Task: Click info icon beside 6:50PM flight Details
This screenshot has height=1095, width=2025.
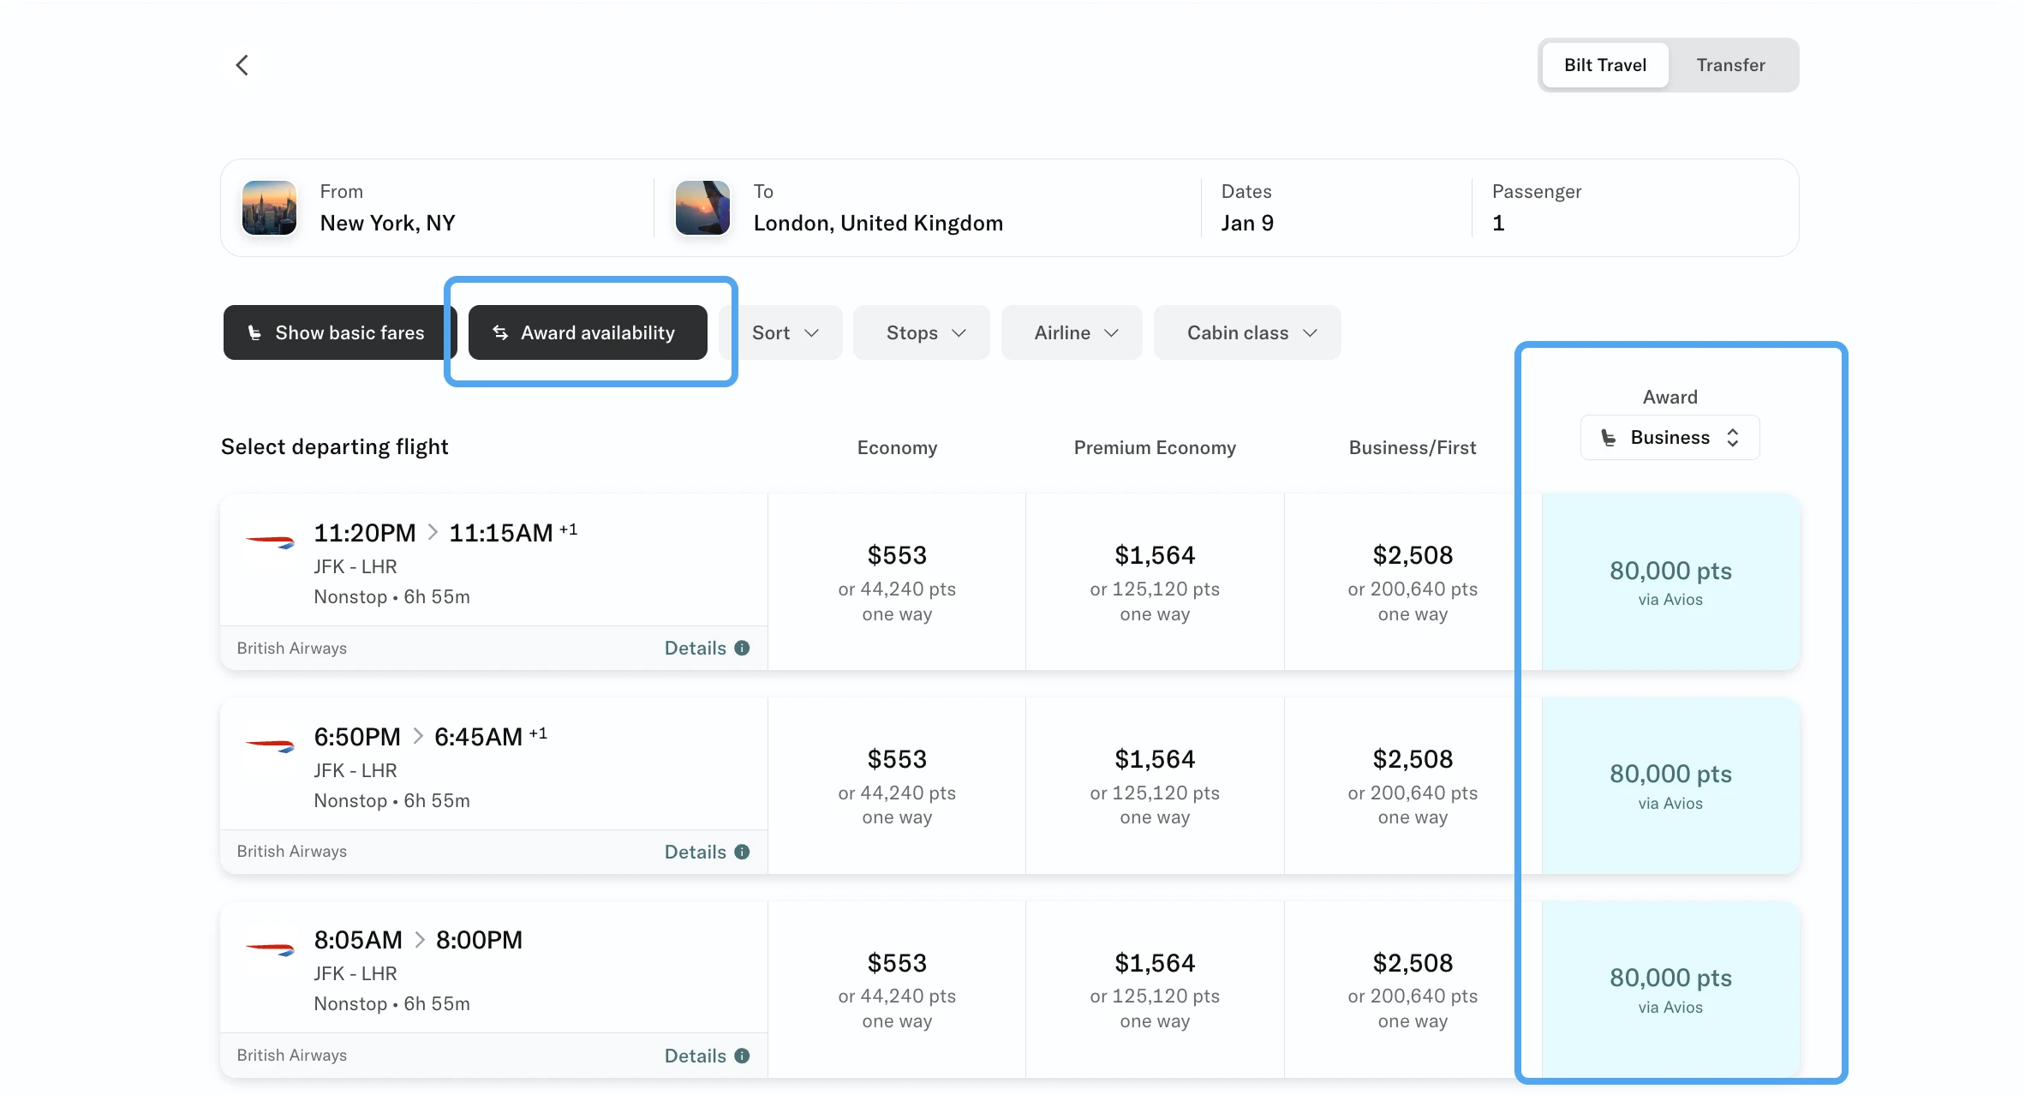Action: [x=742, y=852]
